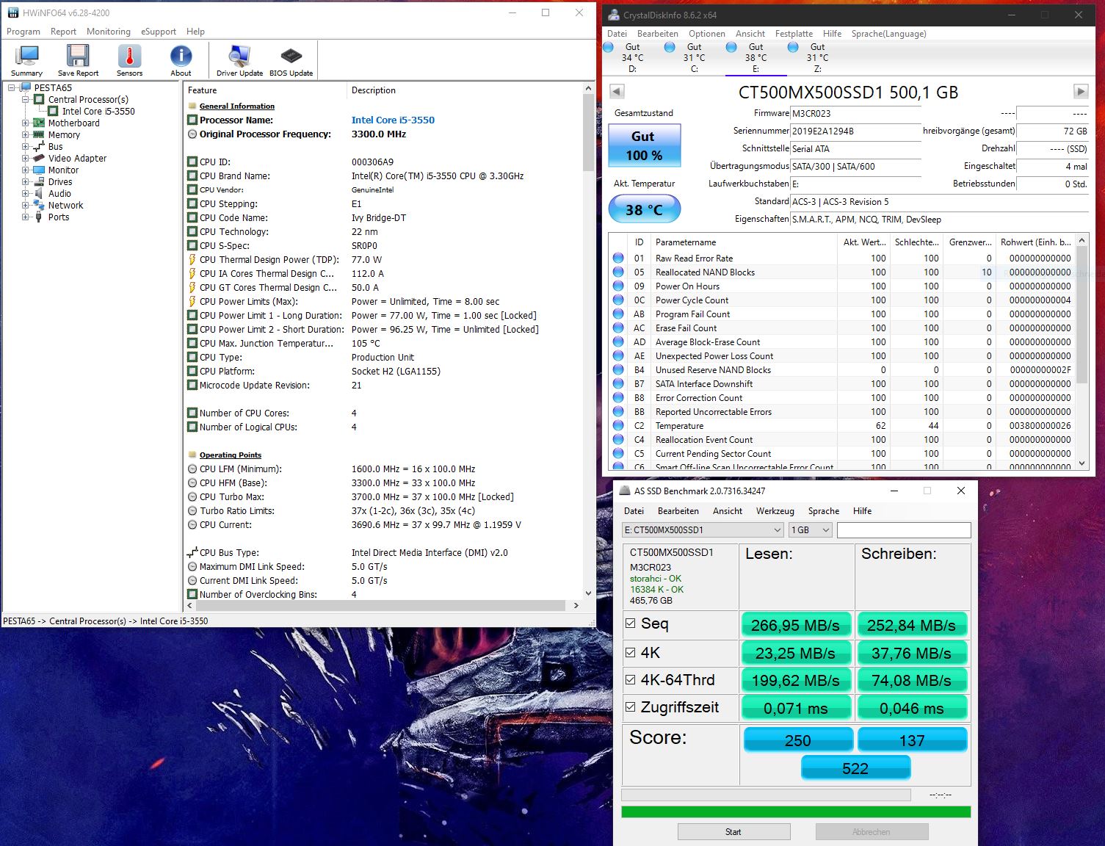Disable the 4K-64Thrd benchmark test

631,679
